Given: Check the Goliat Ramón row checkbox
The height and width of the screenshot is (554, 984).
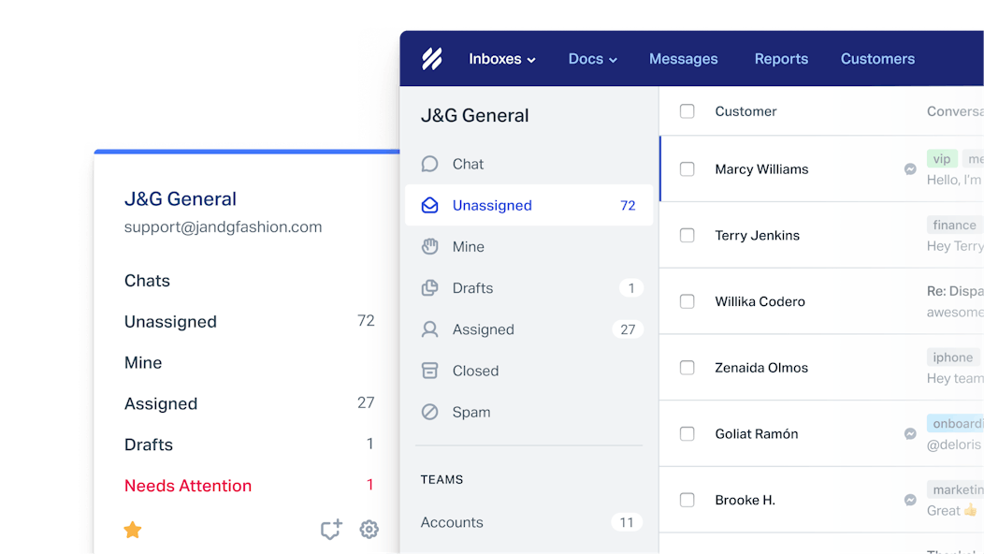Looking at the screenshot, I should tap(687, 434).
